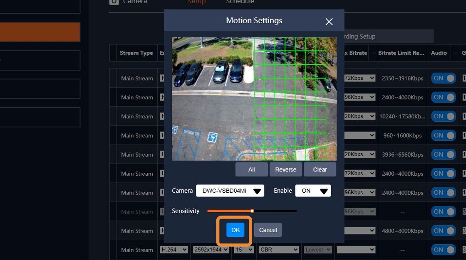
Task: Clear the motion detection grid
Action: 320,169
